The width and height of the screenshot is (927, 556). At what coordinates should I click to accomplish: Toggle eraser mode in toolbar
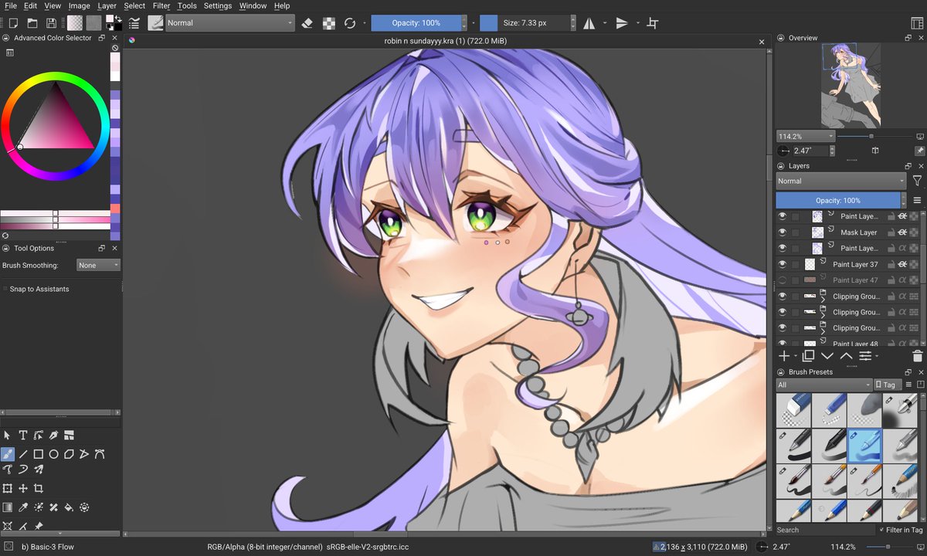[x=307, y=23]
